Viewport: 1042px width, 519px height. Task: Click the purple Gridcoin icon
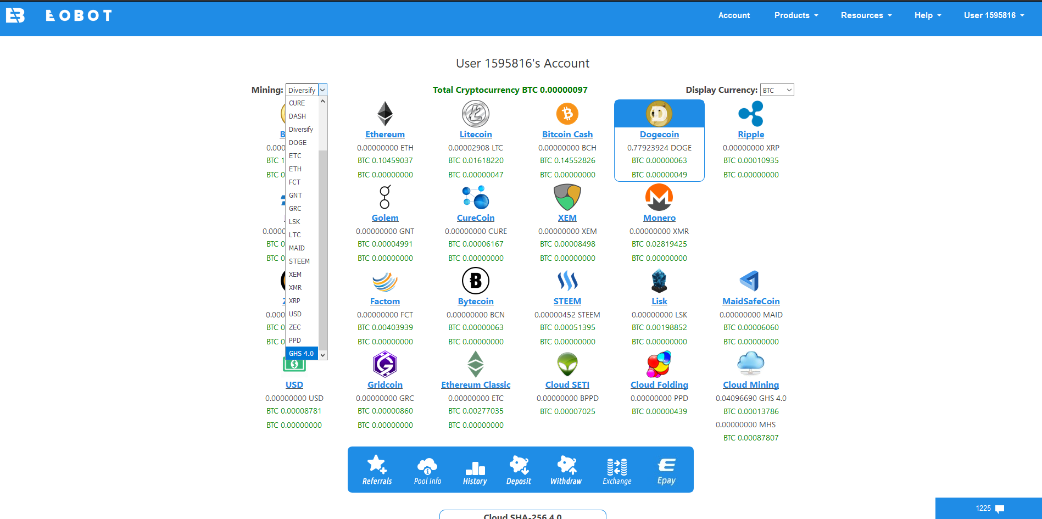pyautogui.click(x=385, y=364)
